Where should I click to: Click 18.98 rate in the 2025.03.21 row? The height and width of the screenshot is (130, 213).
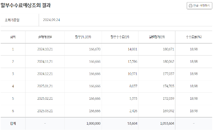tap(194, 111)
